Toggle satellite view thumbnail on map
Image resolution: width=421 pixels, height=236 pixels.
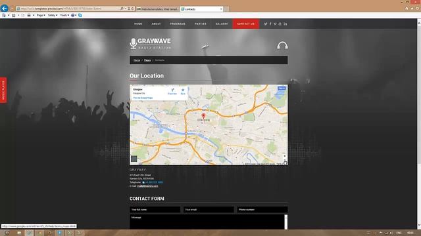pos(134,159)
